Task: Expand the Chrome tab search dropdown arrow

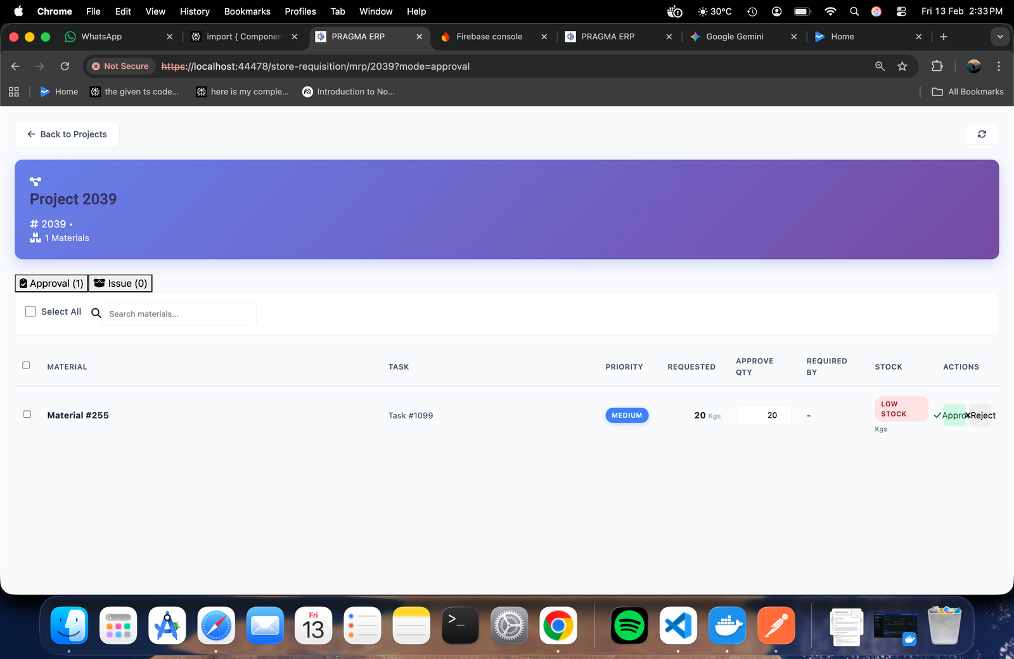Action: coord(999,37)
